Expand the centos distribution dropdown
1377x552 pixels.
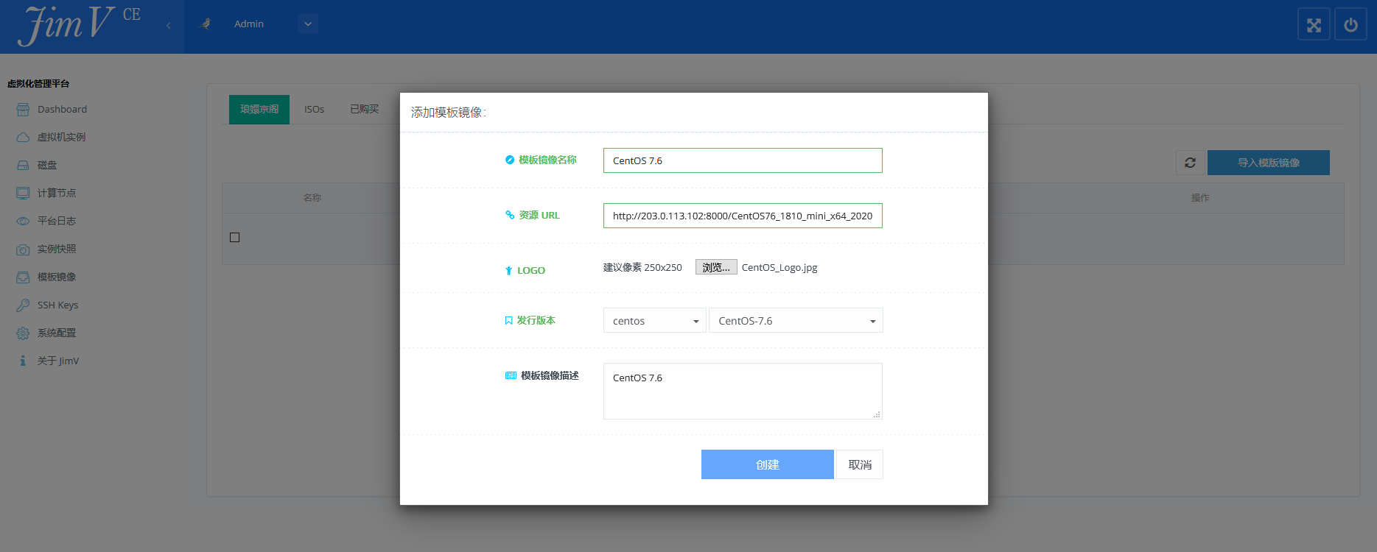click(654, 321)
